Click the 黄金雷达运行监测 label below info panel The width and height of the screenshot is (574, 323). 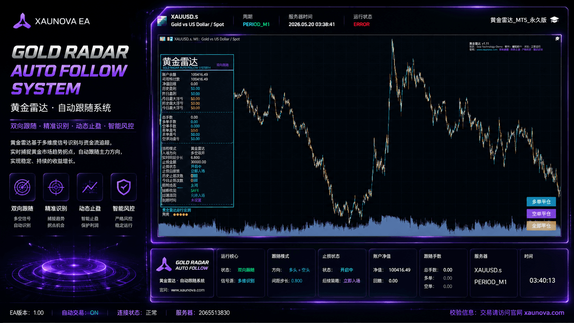pyautogui.click(x=176, y=210)
